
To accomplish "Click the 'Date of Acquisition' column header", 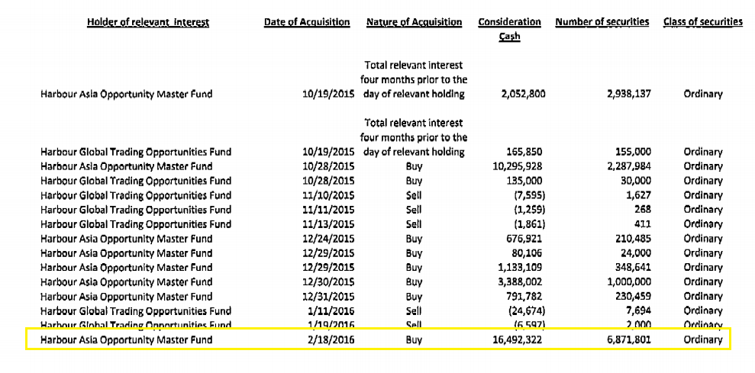I will (307, 23).
